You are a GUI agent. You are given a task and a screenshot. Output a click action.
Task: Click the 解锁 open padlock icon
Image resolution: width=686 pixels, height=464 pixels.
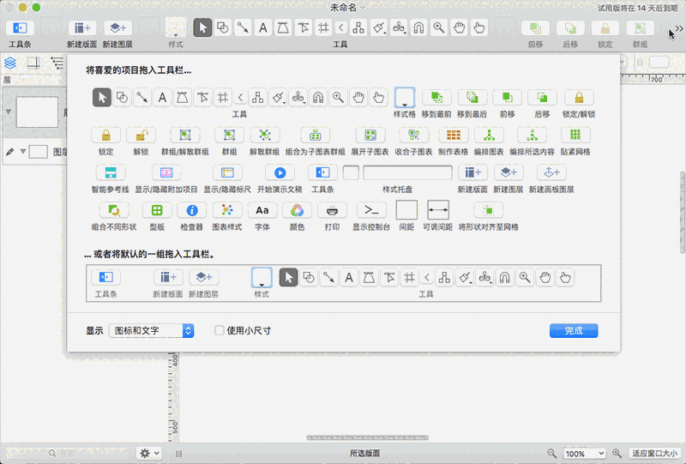click(x=141, y=135)
